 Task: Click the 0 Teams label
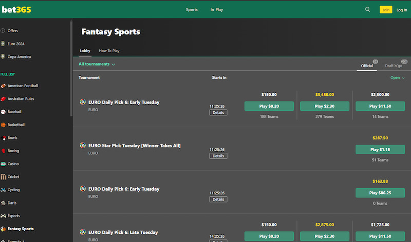pyautogui.click(x=380, y=203)
